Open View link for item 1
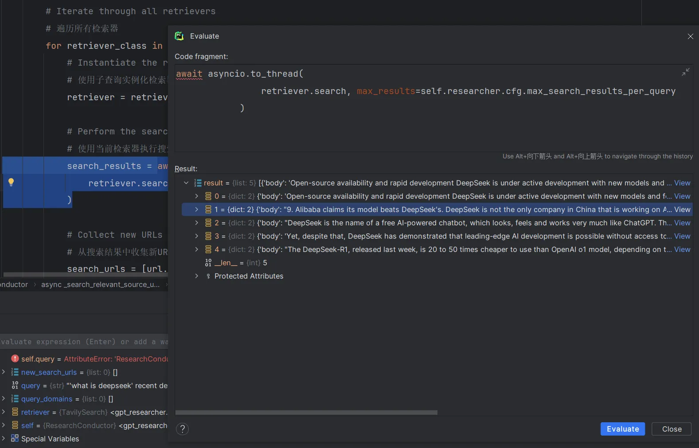The width and height of the screenshot is (699, 448). [x=682, y=209]
